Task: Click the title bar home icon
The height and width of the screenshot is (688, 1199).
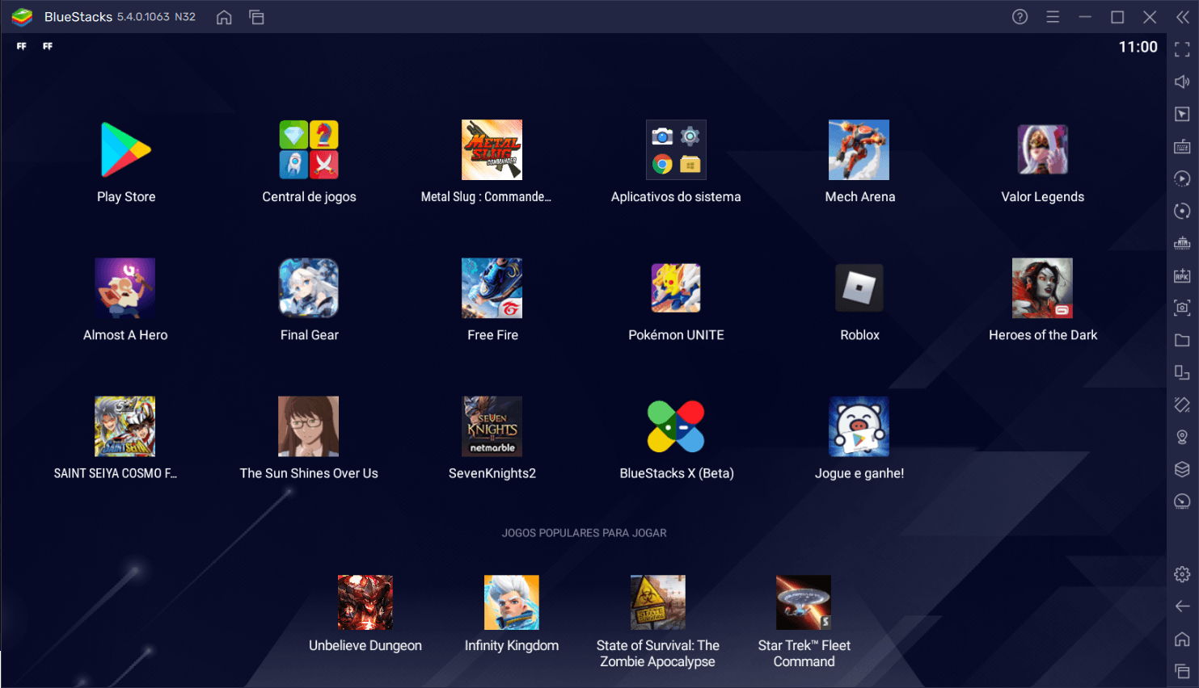Action: click(224, 17)
